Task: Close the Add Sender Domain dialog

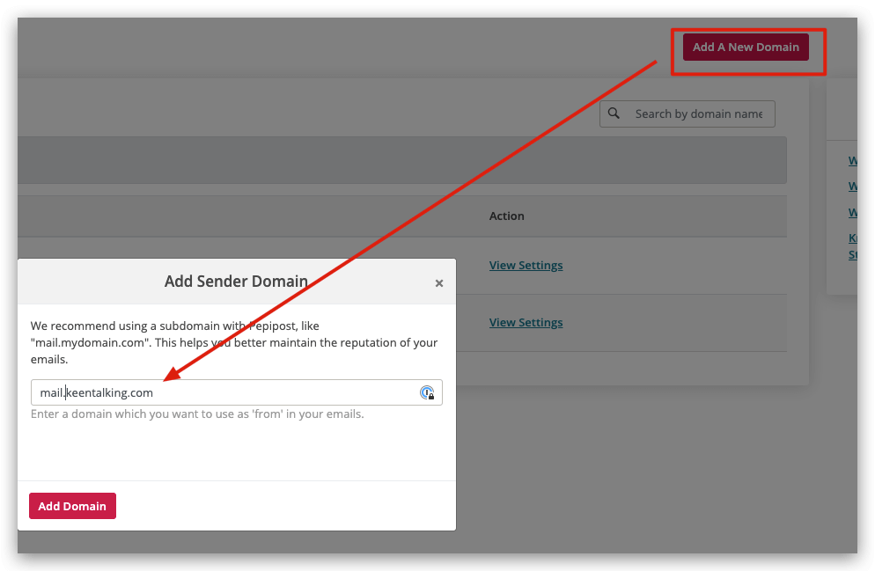Action: pos(439,283)
